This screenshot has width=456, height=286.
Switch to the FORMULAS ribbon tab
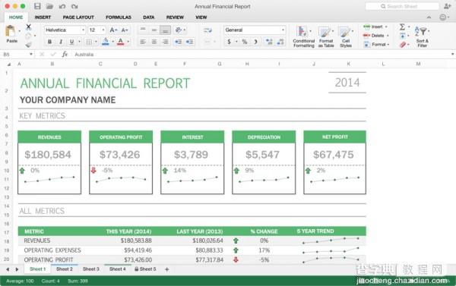tap(119, 17)
